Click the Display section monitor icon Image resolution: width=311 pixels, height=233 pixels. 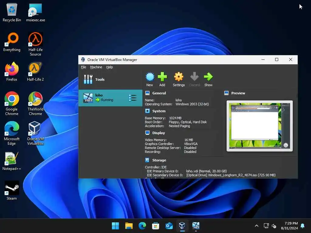[147, 133]
